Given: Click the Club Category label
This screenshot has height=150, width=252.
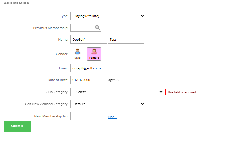Looking at the screenshot, I should point(57,92).
